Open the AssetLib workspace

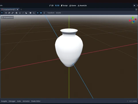click(x=82, y=5)
